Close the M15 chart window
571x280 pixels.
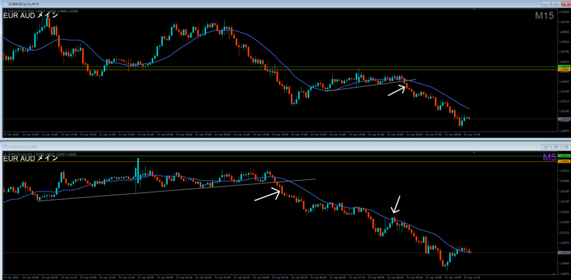coord(565,4)
